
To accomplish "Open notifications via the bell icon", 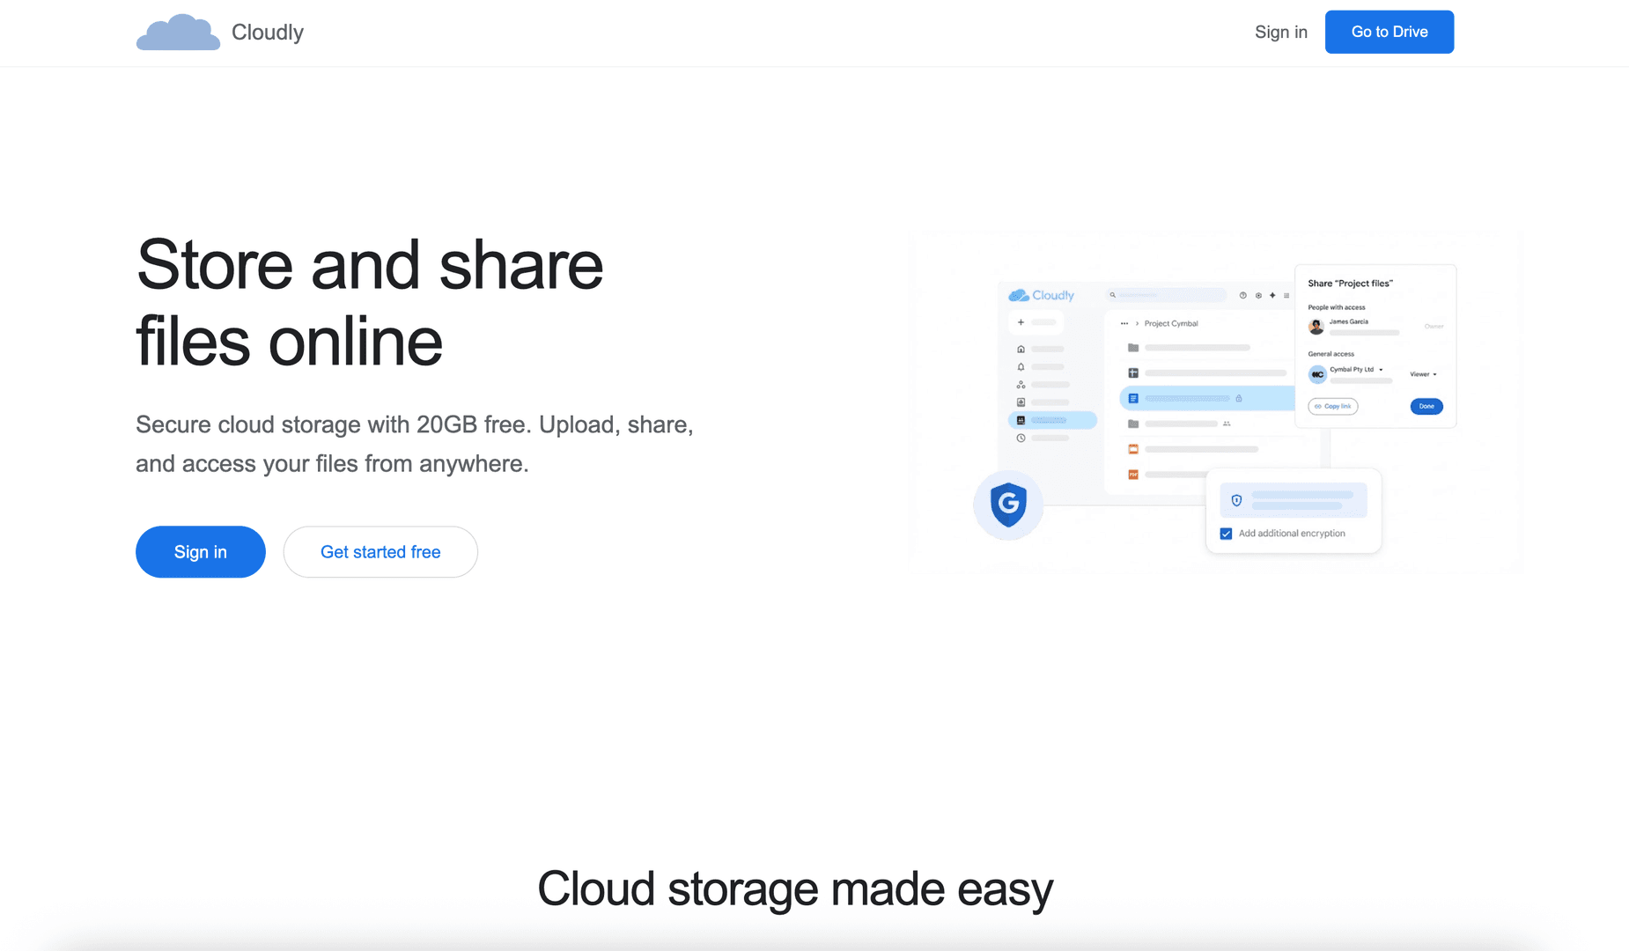I will (1021, 367).
